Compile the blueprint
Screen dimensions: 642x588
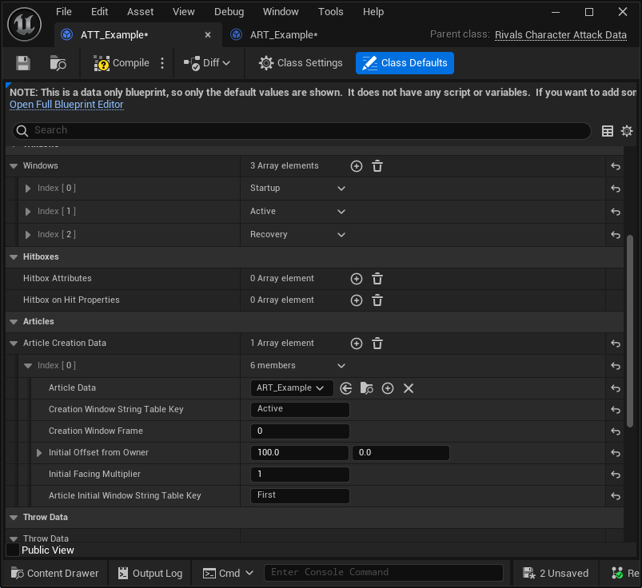point(122,63)
